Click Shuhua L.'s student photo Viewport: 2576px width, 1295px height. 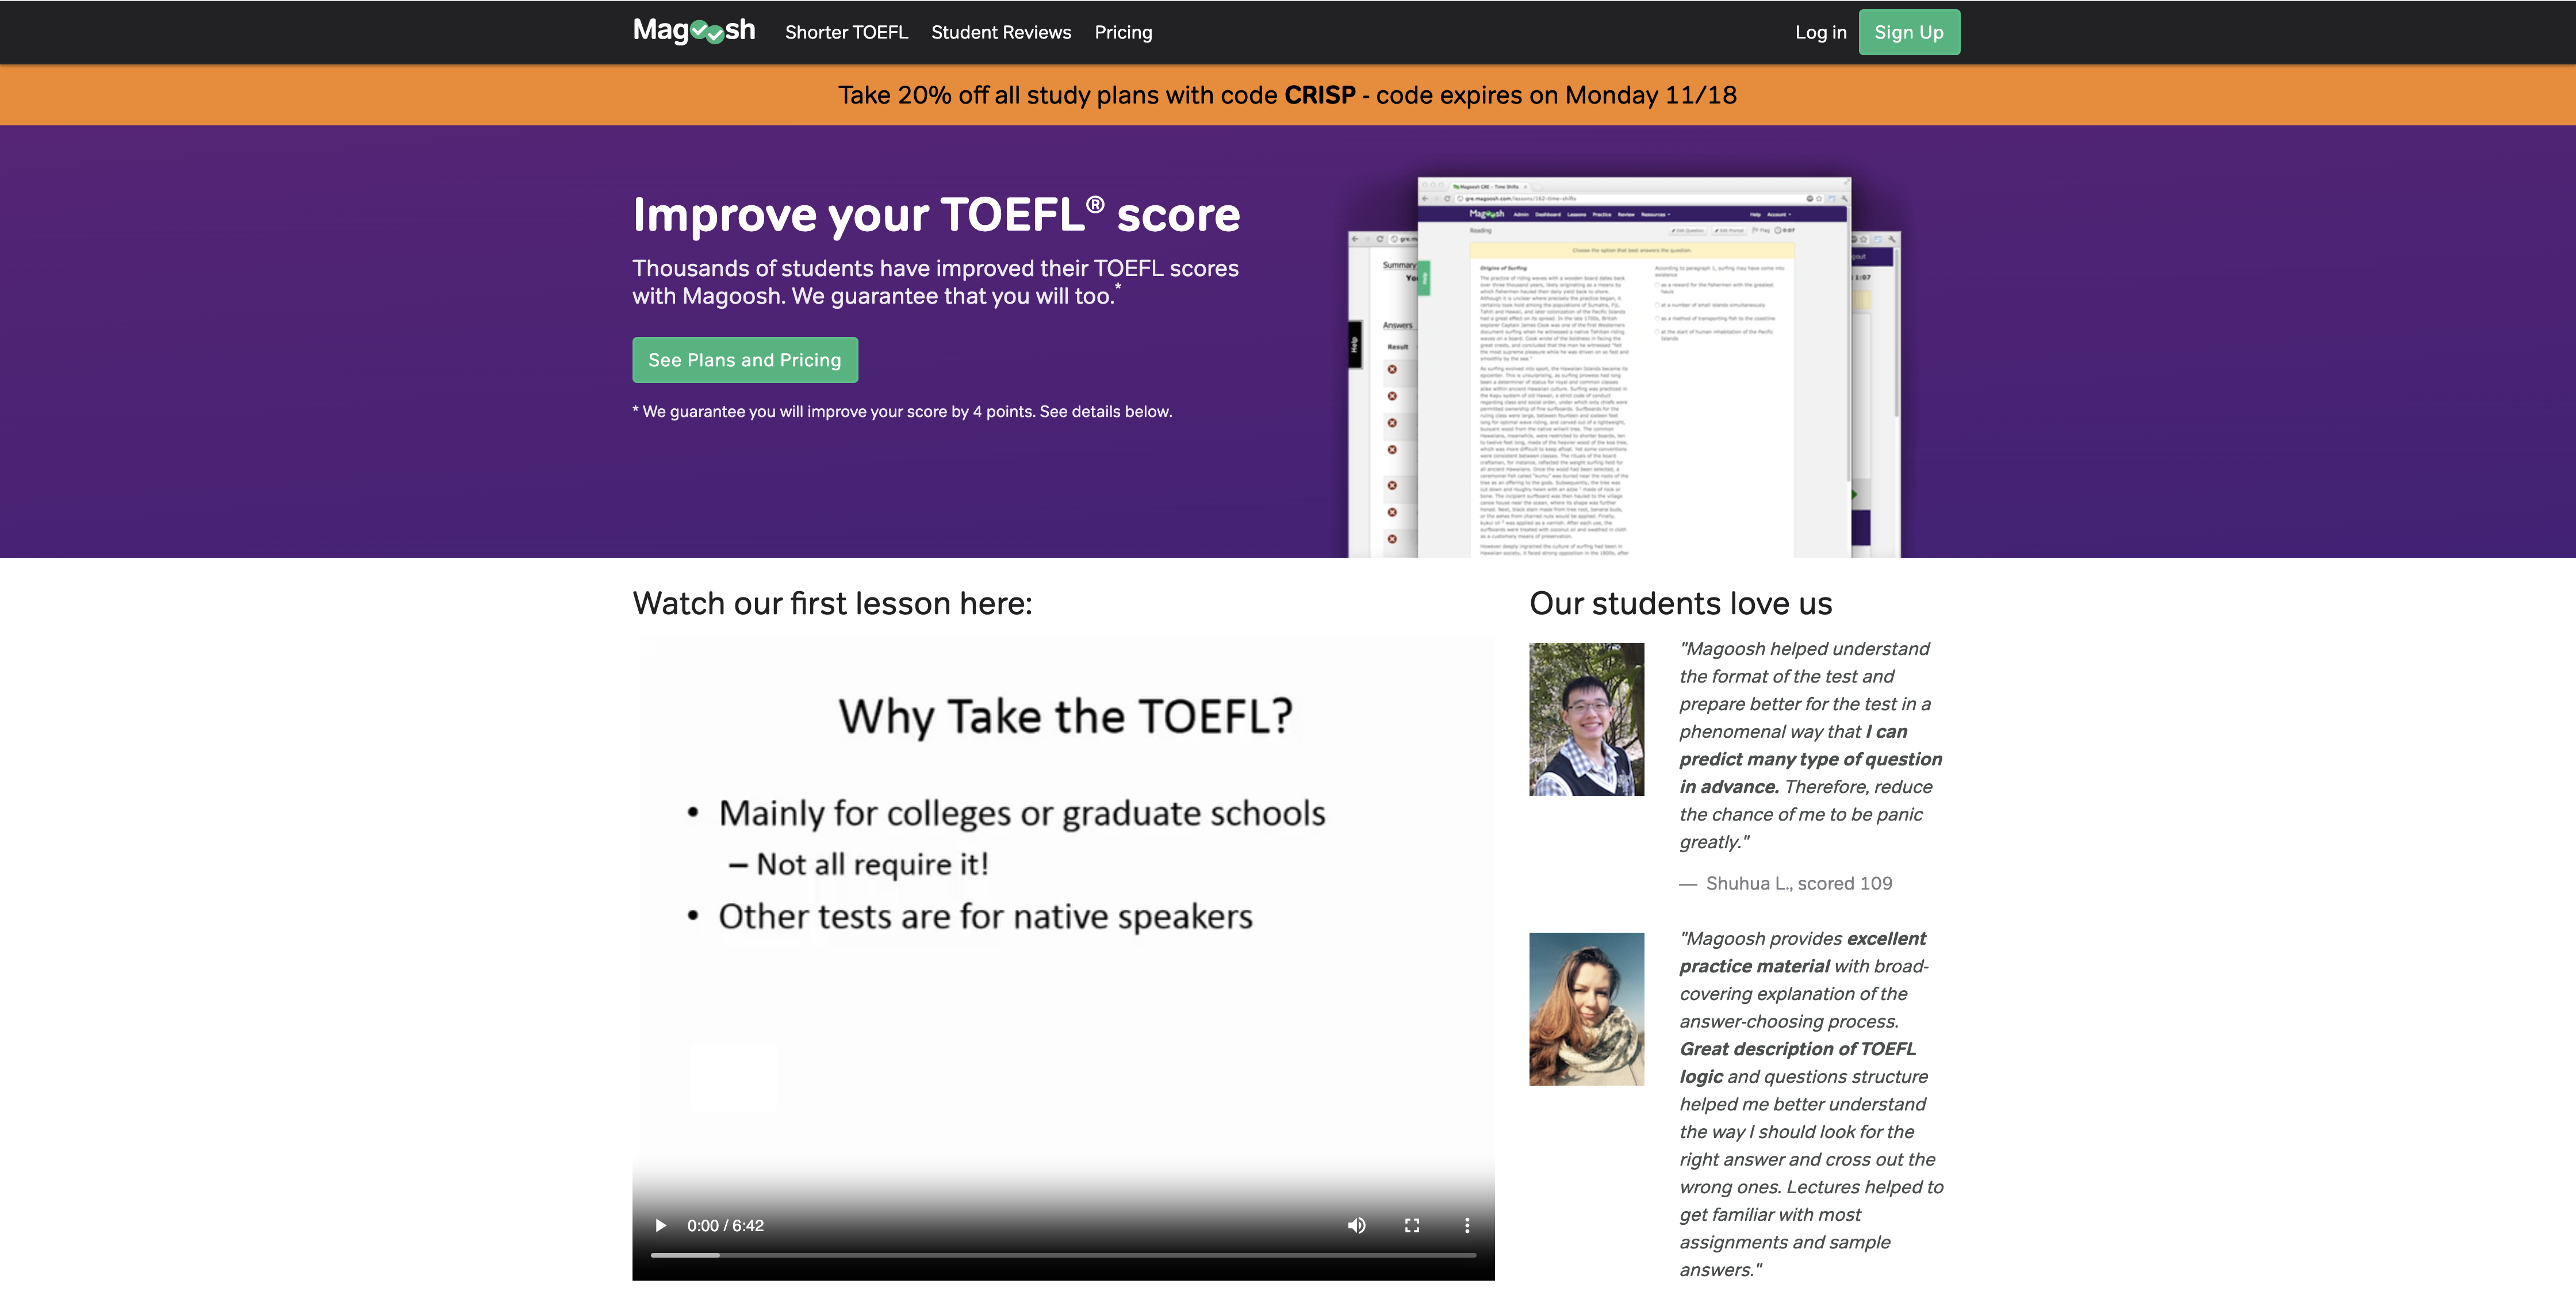click(x=1586, y=719)
